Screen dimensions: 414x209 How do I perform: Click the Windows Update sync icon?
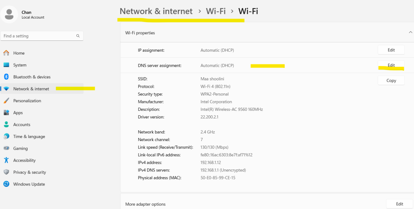(x=6, y=184)
